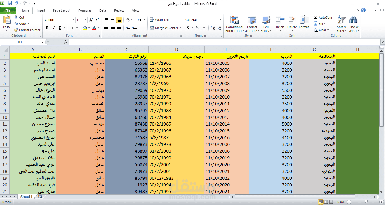This screenshot has height=205, width=385.
Task: Open Conditional Formatting
Action: click(x=234, y=24)
